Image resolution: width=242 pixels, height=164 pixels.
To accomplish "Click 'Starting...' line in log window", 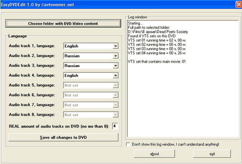I will point(135,23).
